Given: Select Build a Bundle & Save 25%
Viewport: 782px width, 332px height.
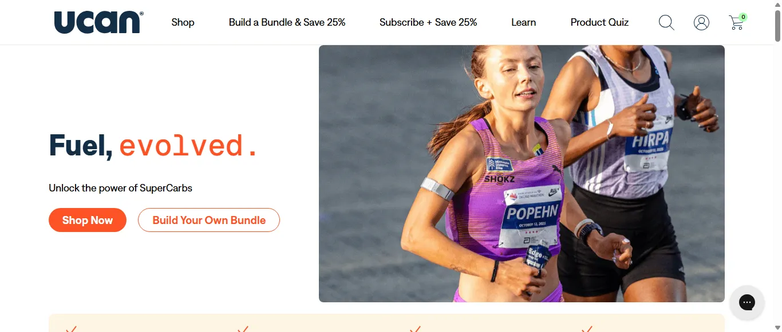Looking at the screenshot, I should 287,22.
